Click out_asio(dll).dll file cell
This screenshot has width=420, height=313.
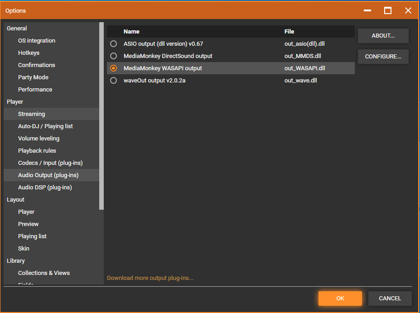tap(304, 43)
